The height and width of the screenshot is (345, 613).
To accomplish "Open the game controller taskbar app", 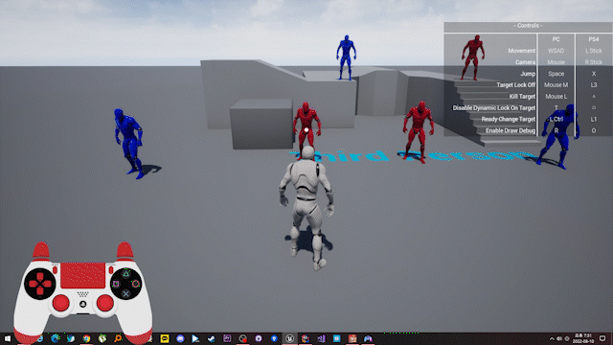I will [368, 338].
